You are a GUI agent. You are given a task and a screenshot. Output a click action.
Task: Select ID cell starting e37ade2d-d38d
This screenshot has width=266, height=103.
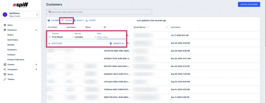[x=117, y=82]
